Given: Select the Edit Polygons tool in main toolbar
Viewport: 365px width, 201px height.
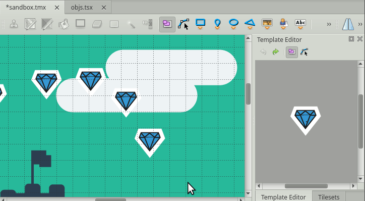Looking at the screenshot, I should [184, 24].
